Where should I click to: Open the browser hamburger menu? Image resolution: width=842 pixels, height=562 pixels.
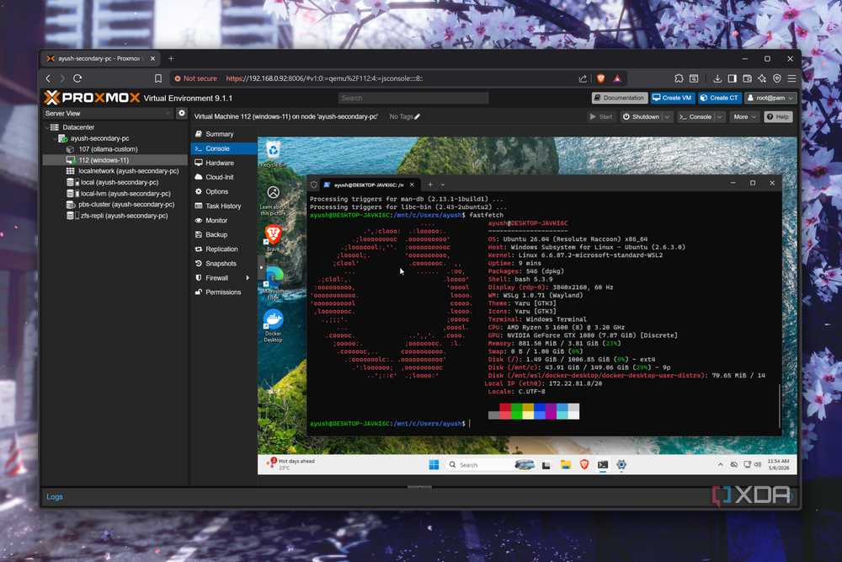click(x=791, y=78)
